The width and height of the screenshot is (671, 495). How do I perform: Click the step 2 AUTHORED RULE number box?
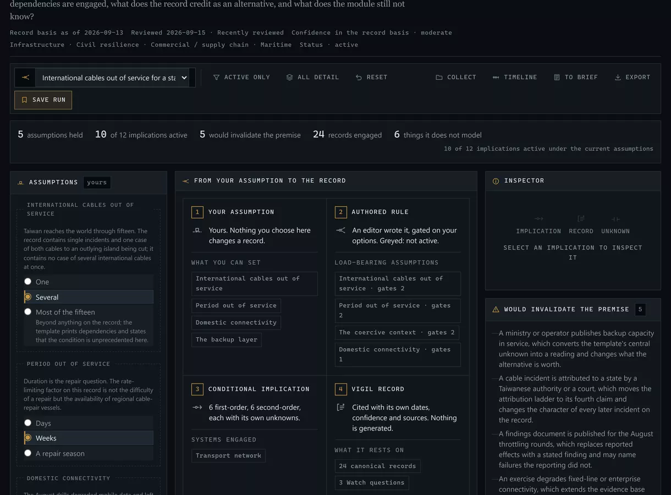[340, 212]
